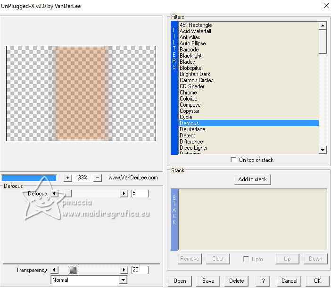Screen dimensions: 331x288
Task: Select the Blobspike filter
Action: pos(248,68)
